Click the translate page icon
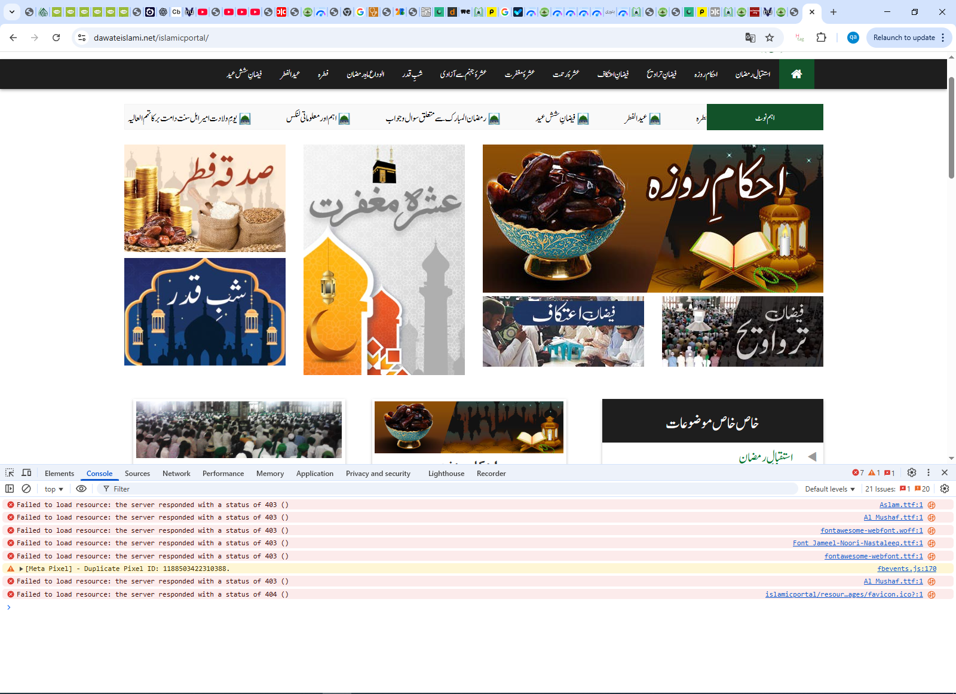The height and width of the screenshot is (694, 956). point(750,38)
